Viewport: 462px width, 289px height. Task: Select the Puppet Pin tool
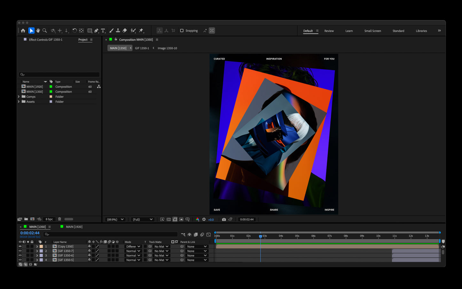pos(141,31)
